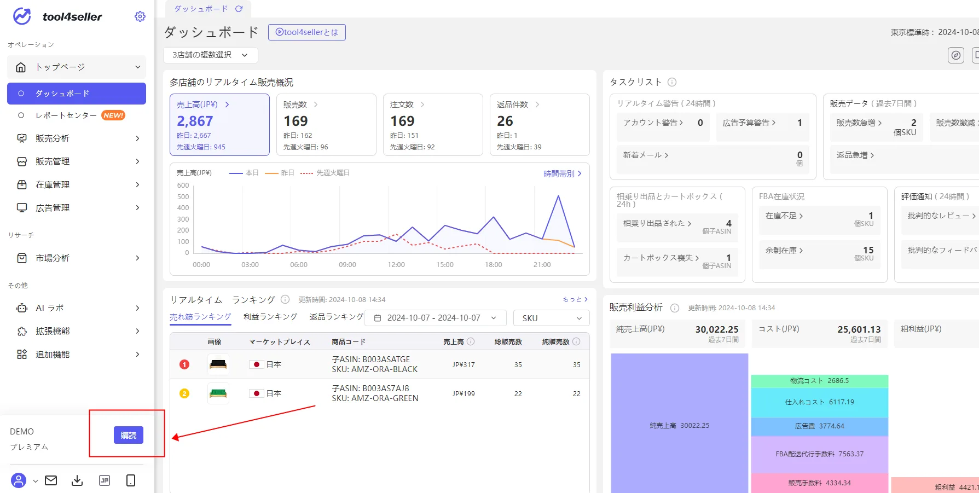This screenshot has height=493, width=979.
Task: Open the SKU dropdown in ranking section
Action: tap(552, 318)
